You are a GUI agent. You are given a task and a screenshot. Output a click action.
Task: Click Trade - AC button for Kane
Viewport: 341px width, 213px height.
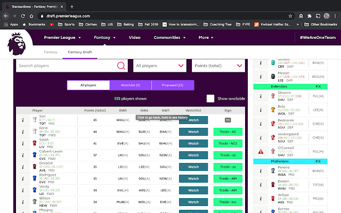228,132
